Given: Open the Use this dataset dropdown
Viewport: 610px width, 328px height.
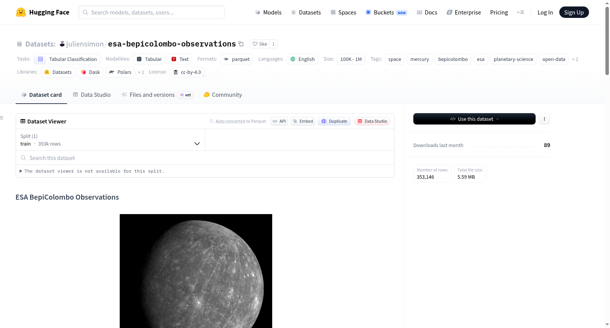Looking at the screenshot, I should 474,119.
